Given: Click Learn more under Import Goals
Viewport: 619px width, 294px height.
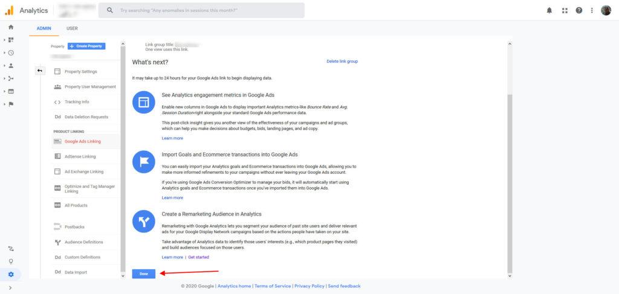Looking at the screenshot, I should 172,197.
